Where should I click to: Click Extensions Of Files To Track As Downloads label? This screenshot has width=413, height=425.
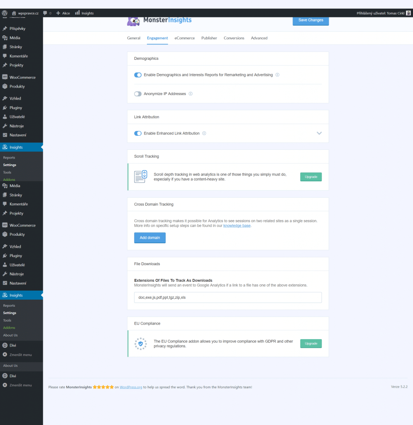click(173, 280)
